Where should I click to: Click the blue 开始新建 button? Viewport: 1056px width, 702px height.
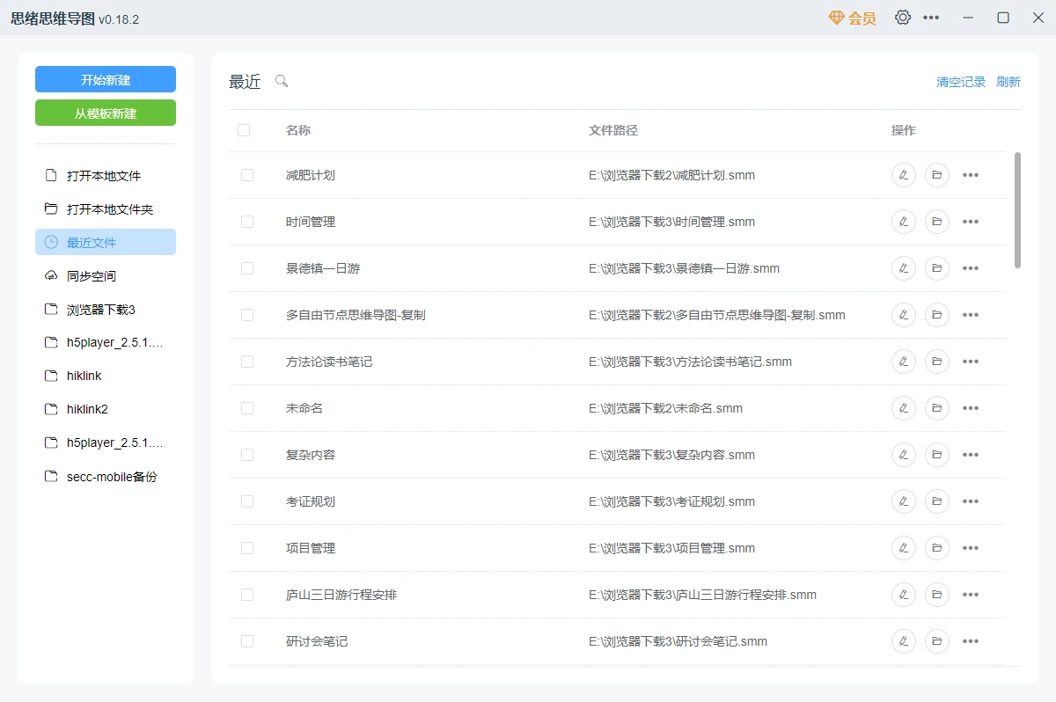pos(106,79)
